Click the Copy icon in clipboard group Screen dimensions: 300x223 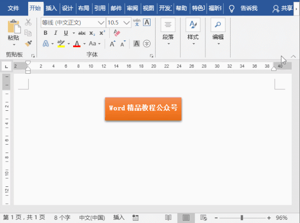pyautogui.click(x=28, y=33)
